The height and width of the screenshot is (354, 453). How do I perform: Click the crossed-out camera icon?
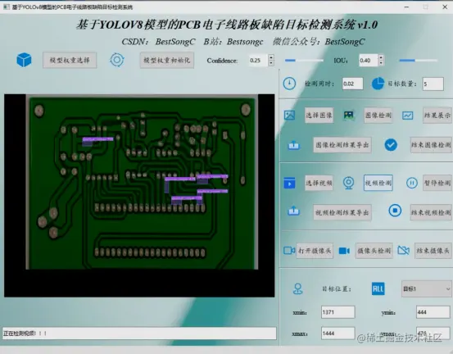[x=403, y=250]
